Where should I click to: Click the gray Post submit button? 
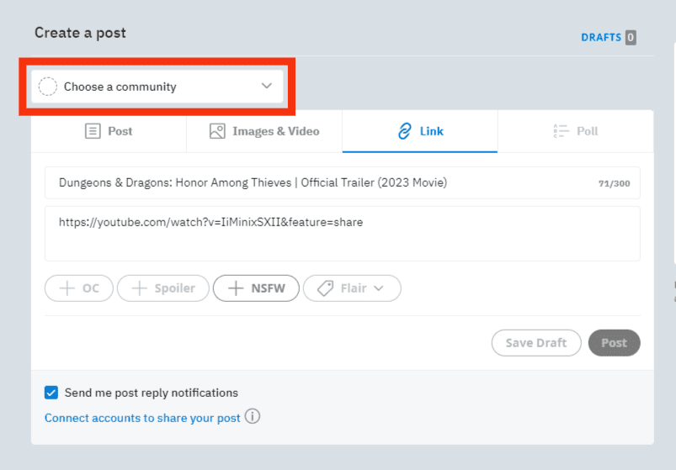[615, 343]
